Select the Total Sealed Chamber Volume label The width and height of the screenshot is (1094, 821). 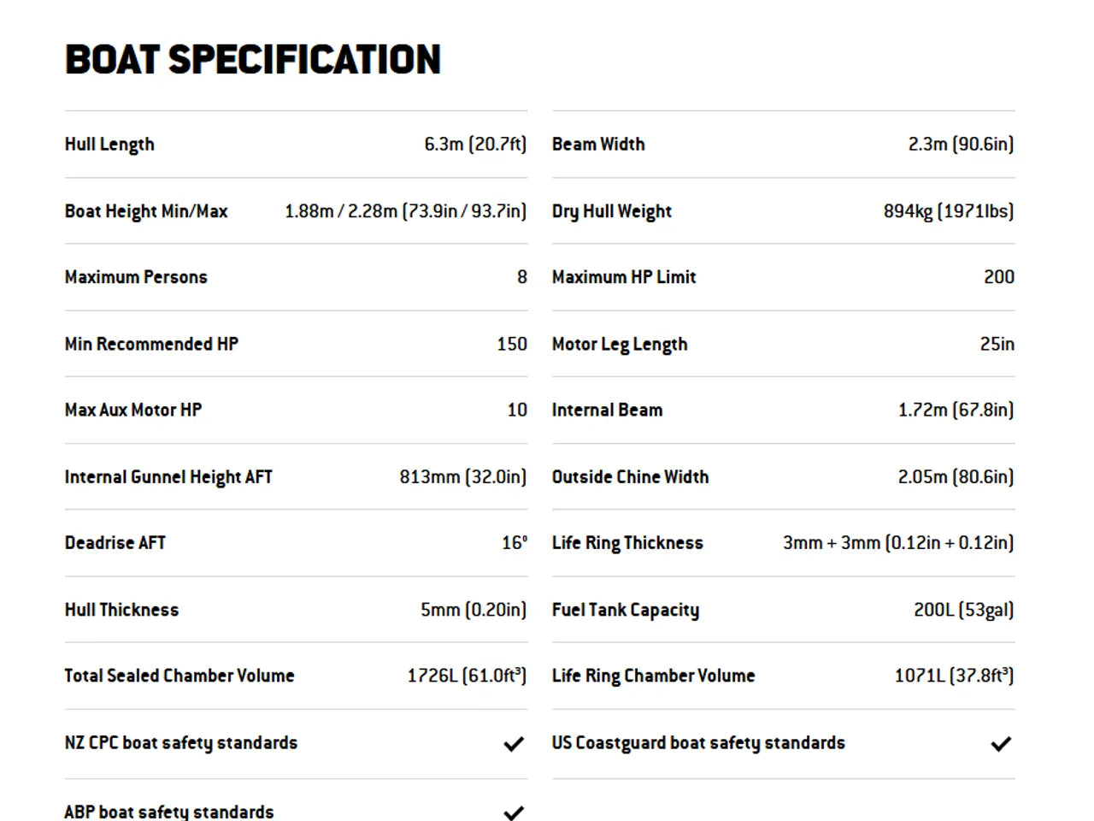[x=179, y=676]
